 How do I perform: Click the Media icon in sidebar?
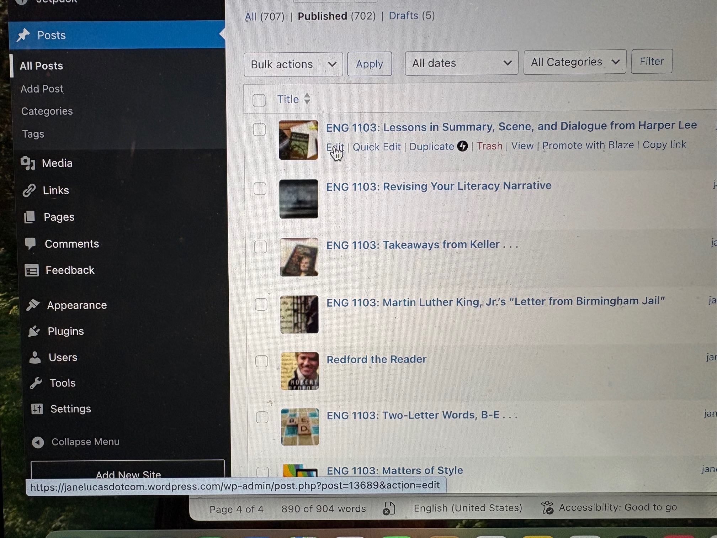click(x=28, y=163)
